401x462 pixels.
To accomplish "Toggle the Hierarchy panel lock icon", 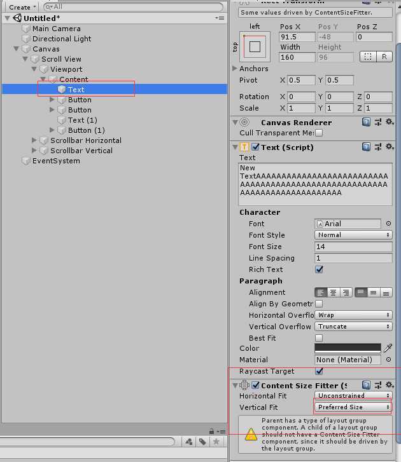I will (211, 431).
